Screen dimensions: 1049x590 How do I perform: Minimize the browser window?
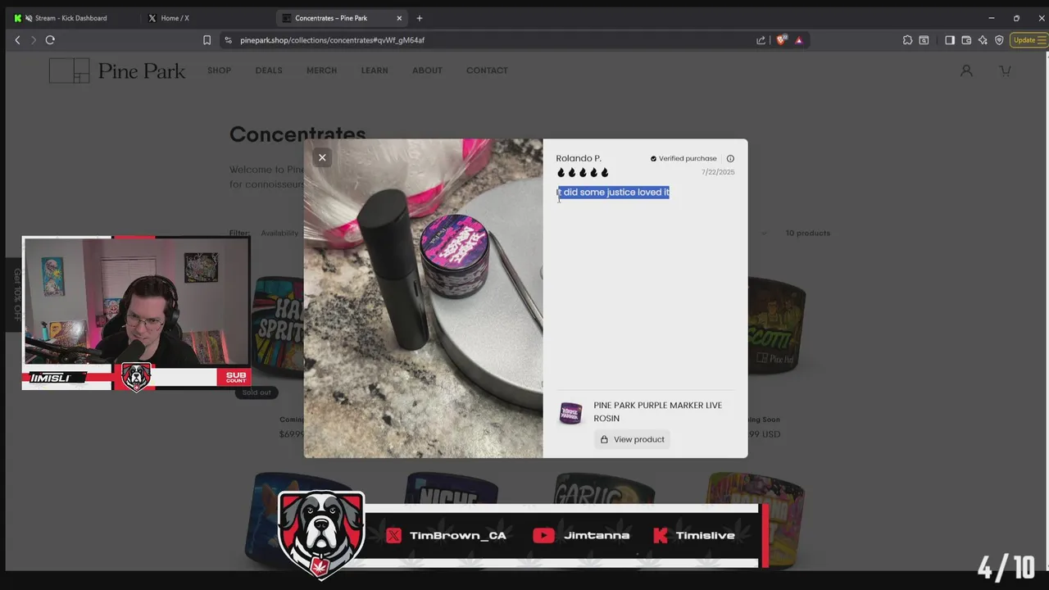pos(991,18)
